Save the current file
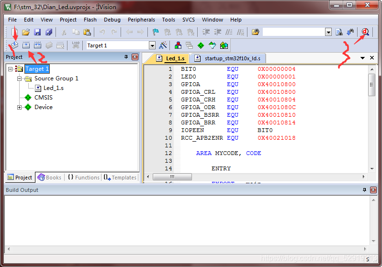Screen dimensions: 382x267 [37, 32]
